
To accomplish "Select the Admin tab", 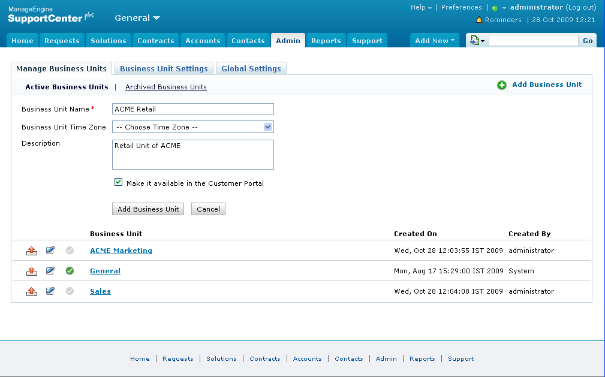I will pyautogui.click(x=288, y=41).
